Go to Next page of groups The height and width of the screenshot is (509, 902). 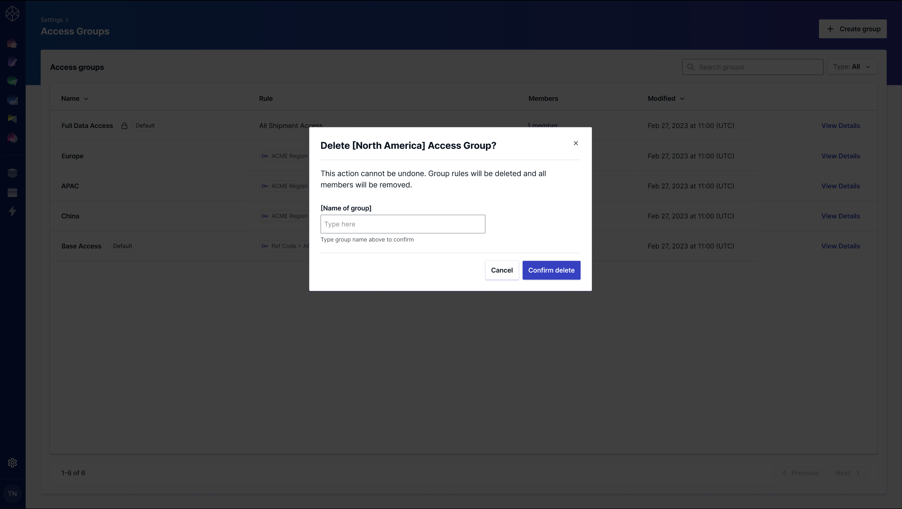(x=847, y=473)
